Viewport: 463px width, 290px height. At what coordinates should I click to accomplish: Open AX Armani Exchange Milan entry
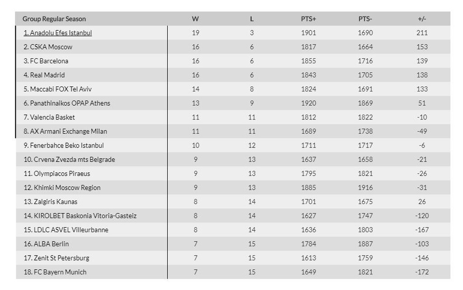tap(65, 131)
